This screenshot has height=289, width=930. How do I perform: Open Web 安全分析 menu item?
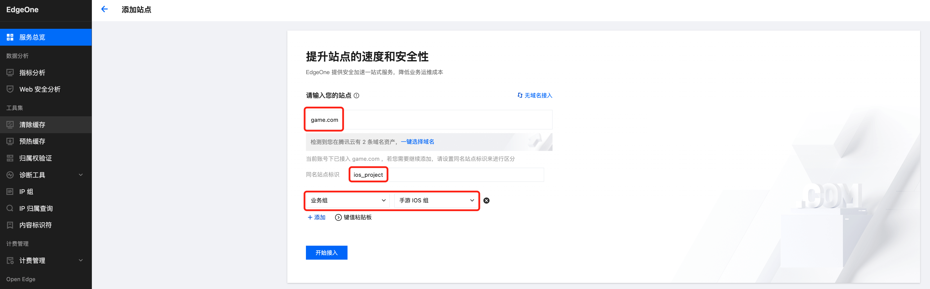(46, 89)
